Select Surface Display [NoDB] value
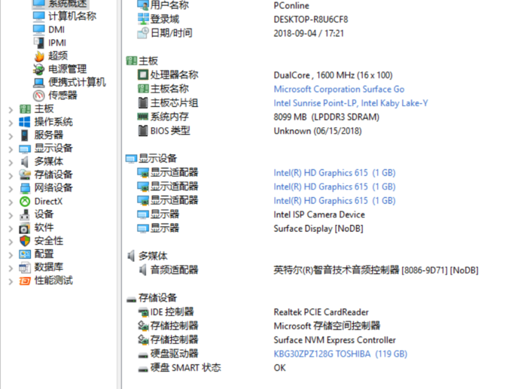 click(318, 229)
